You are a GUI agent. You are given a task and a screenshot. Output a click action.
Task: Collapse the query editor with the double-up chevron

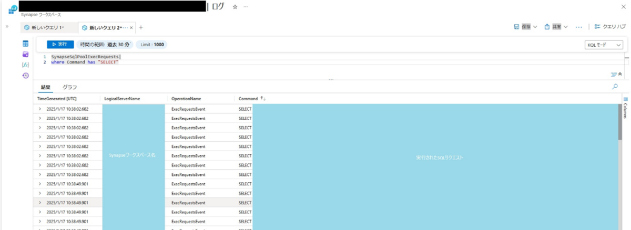click(x=619, y=75)
